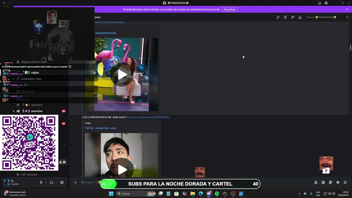Click the Desactivar streamer mode button

[x=230, y=9]
